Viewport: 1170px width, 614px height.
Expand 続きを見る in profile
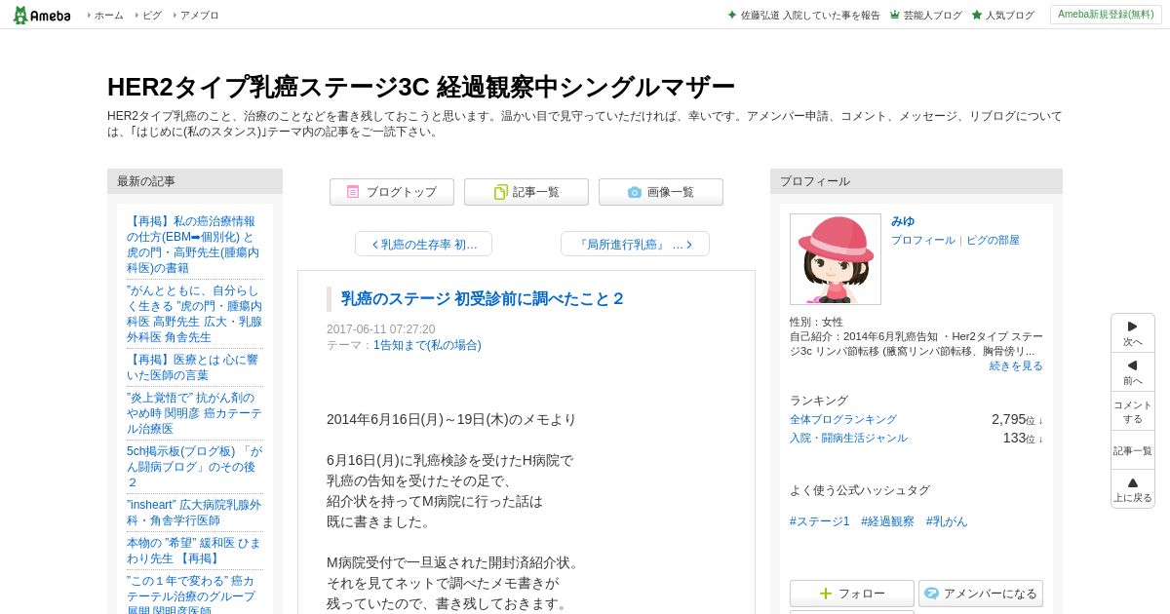[x=1016, y=365]
